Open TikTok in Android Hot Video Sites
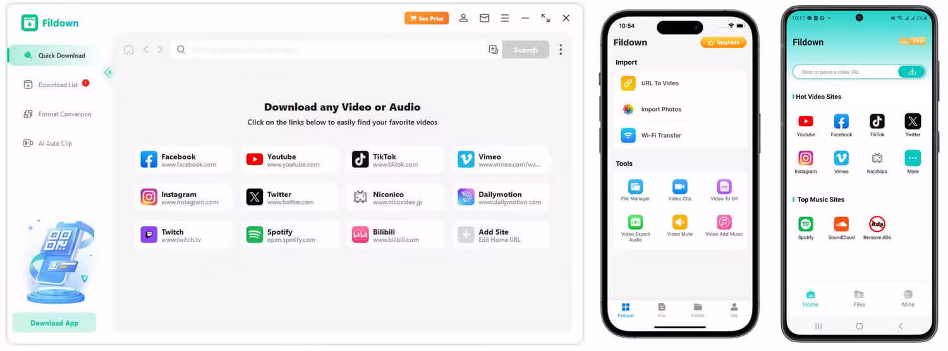The image size is (948, 351). pyautogui.click(x=877, y=125)
